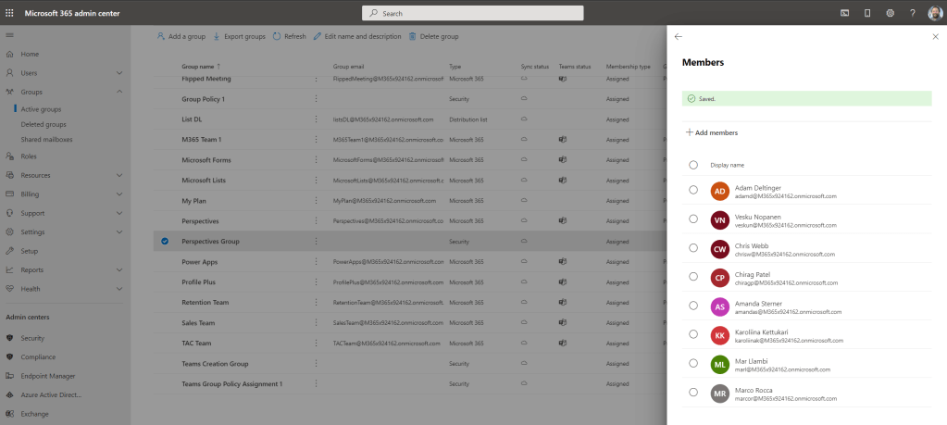Collapse the Groups navigation section

click(x=119, y=92)
